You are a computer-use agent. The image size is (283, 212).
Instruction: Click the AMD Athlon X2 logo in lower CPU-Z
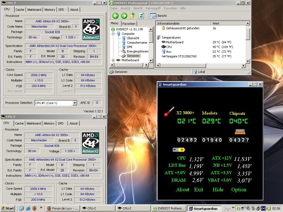(91, 143)
